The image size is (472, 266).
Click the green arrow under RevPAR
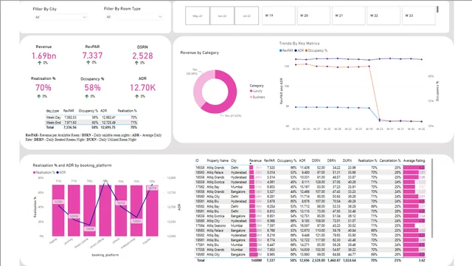[x=88, y=62]
